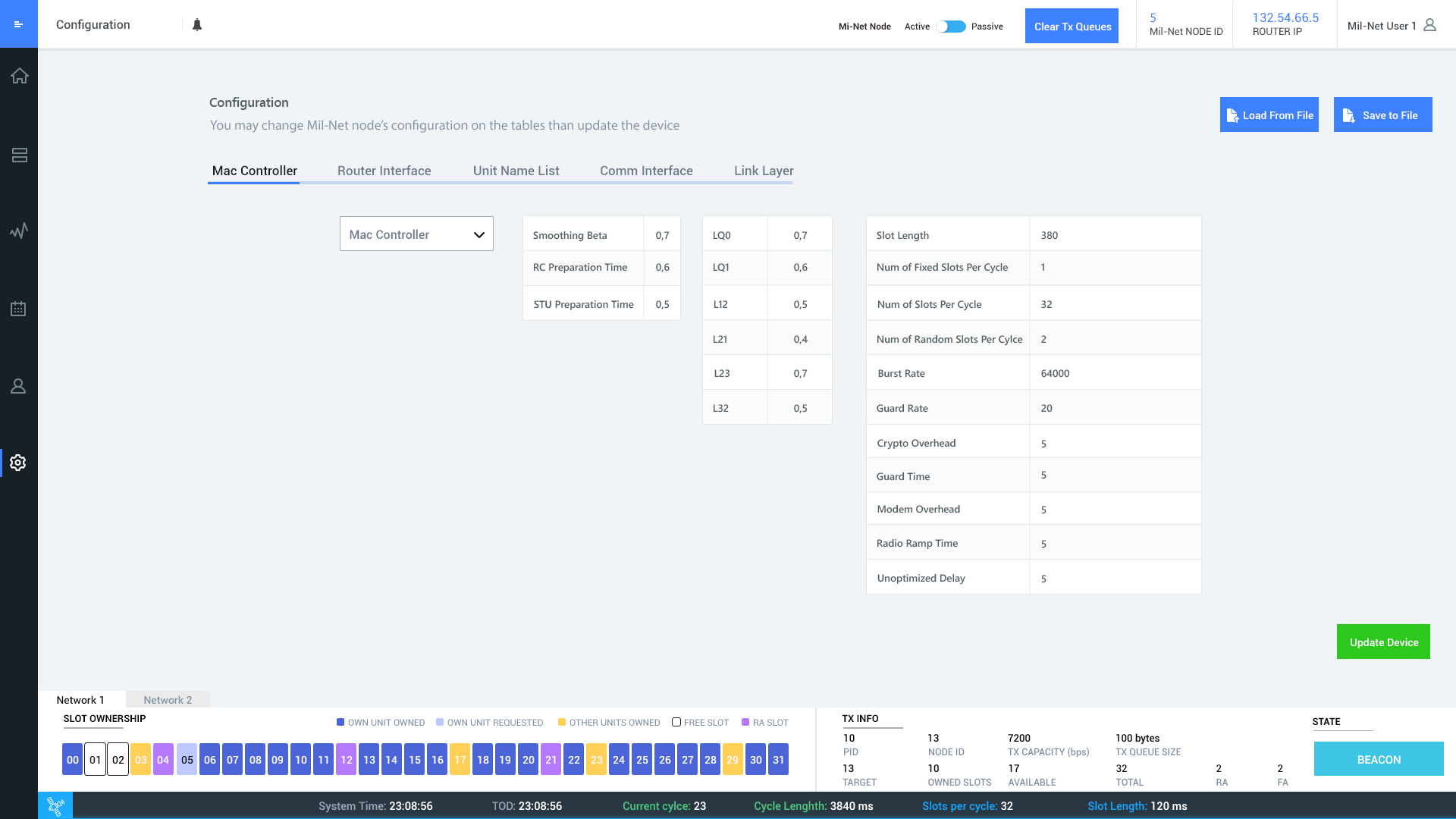Edit the Crypto Overhead value
The height and width of the screenshot is (819, 1456).
1116,443
